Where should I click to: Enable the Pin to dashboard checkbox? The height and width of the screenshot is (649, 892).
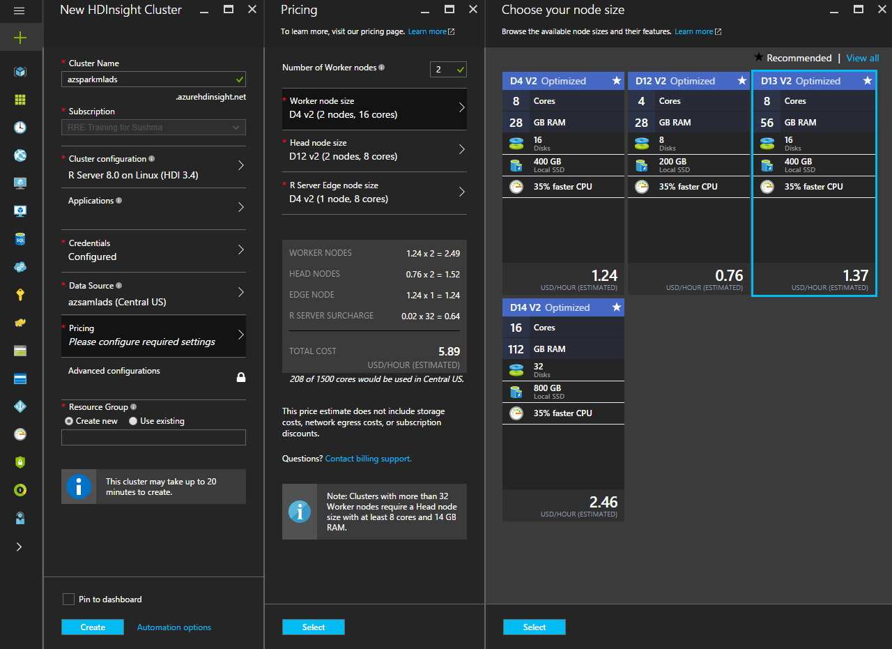[x=68, y=600]
